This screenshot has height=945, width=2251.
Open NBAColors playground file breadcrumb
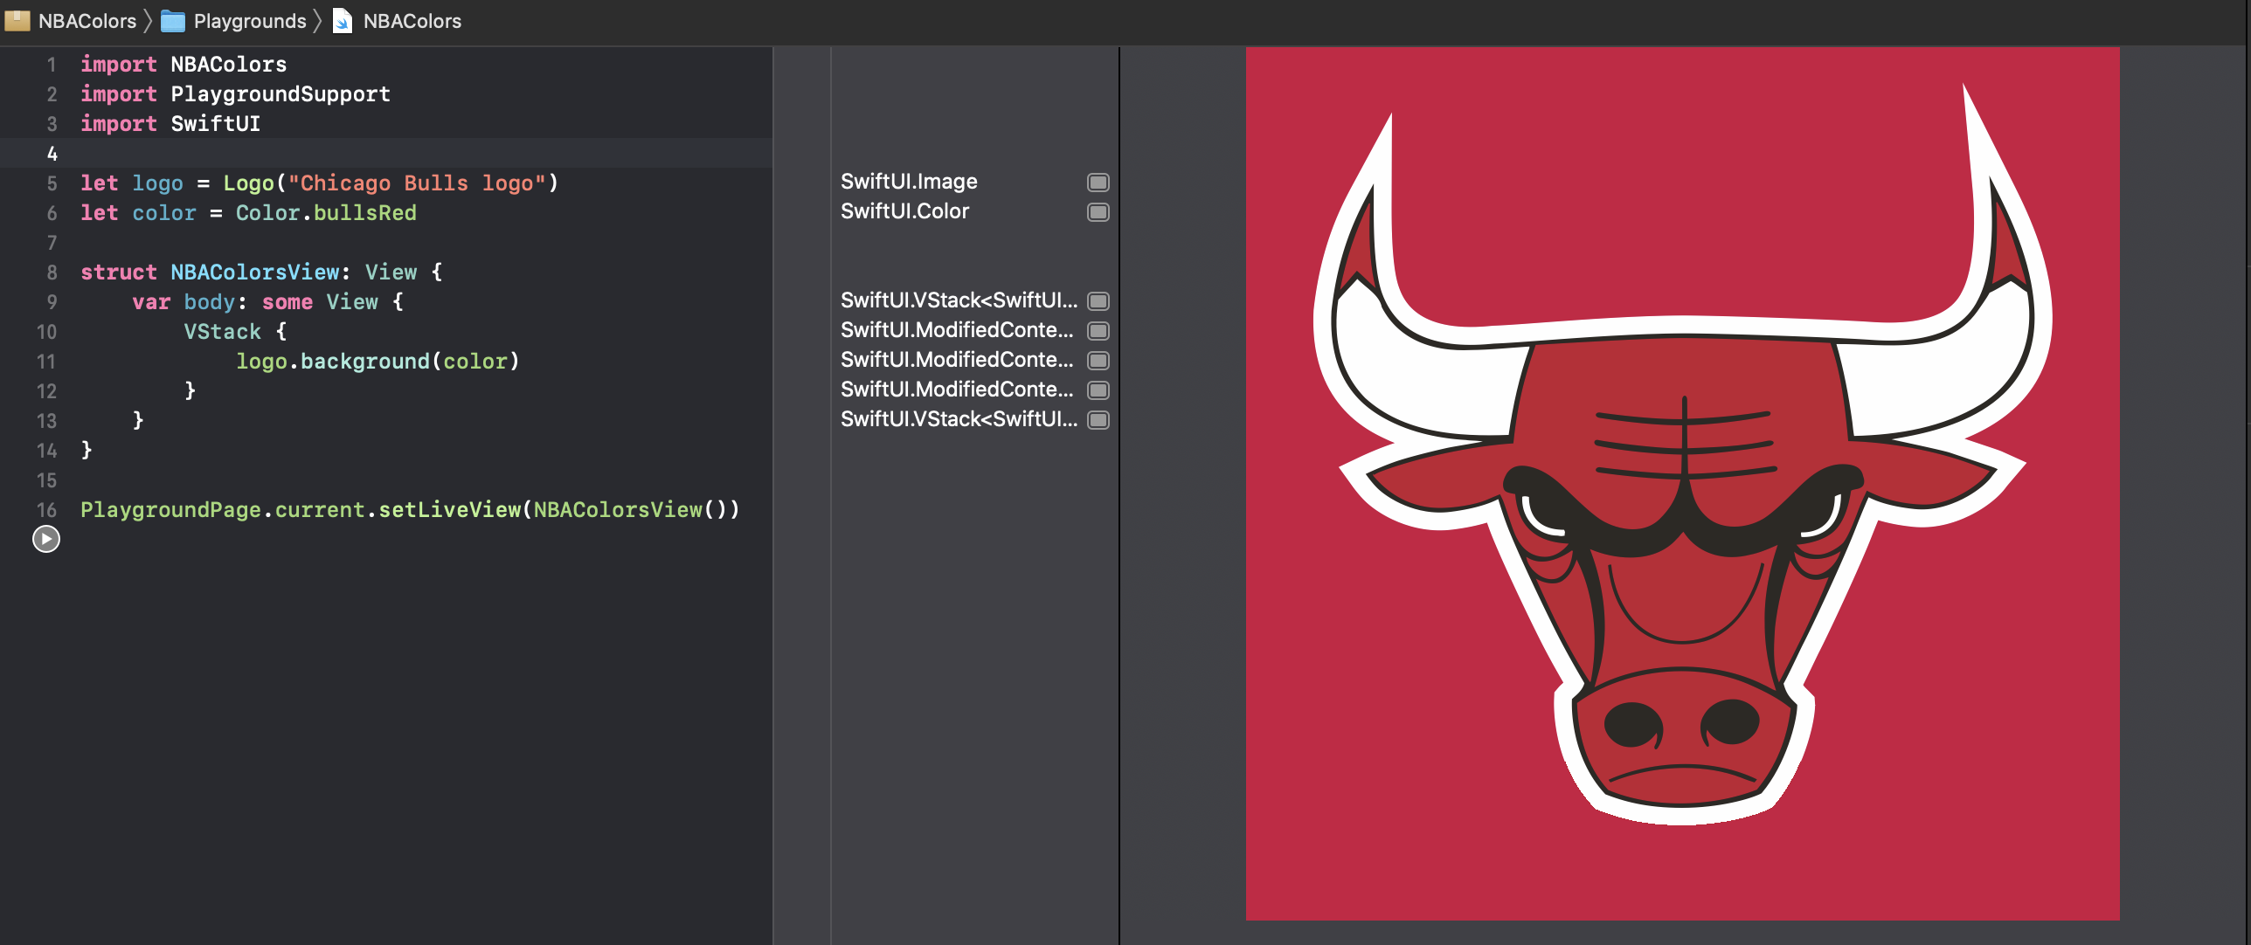412,21
